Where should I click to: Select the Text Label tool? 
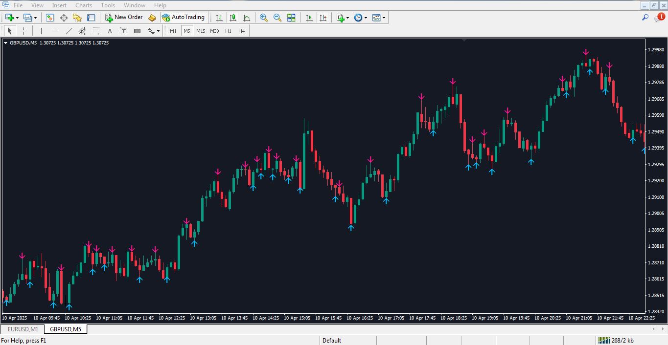click(124, 31)
